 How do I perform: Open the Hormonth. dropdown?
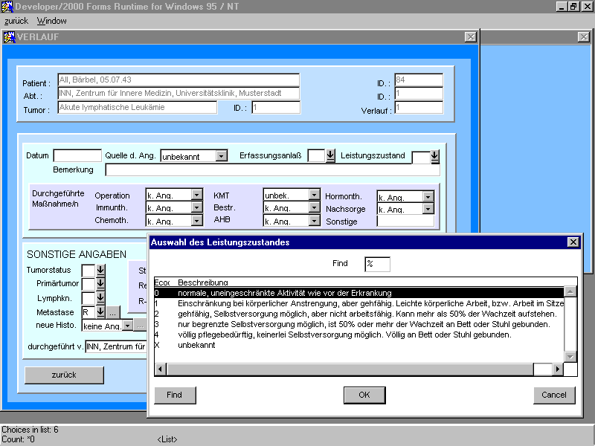428,197
